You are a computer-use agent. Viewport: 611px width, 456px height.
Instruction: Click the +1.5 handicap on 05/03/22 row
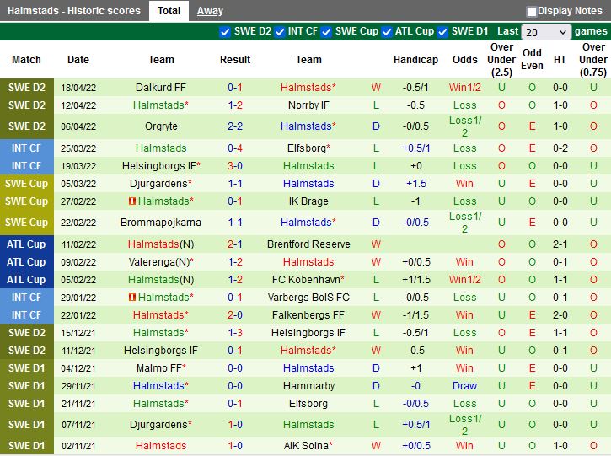coord(415,183)
